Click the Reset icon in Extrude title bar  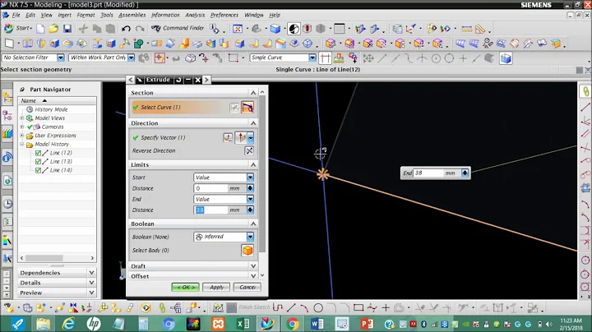[x=178, y=80]
